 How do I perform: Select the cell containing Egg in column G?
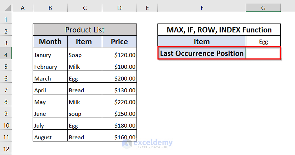263,42
